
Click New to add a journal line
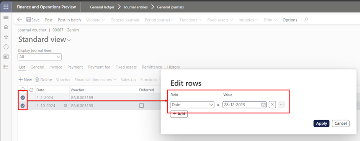click(x=25, y=80)
